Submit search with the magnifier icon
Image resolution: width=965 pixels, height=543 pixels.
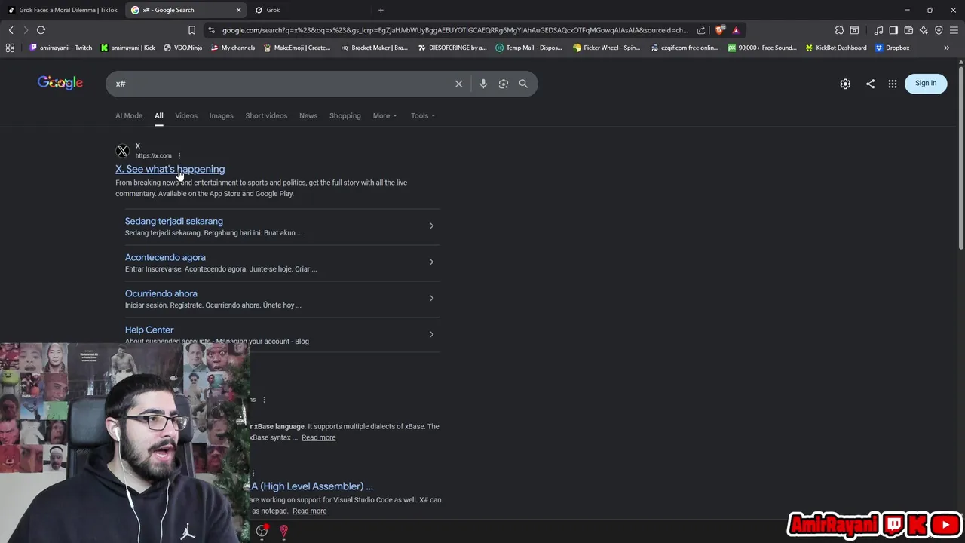tap(523, 84)
